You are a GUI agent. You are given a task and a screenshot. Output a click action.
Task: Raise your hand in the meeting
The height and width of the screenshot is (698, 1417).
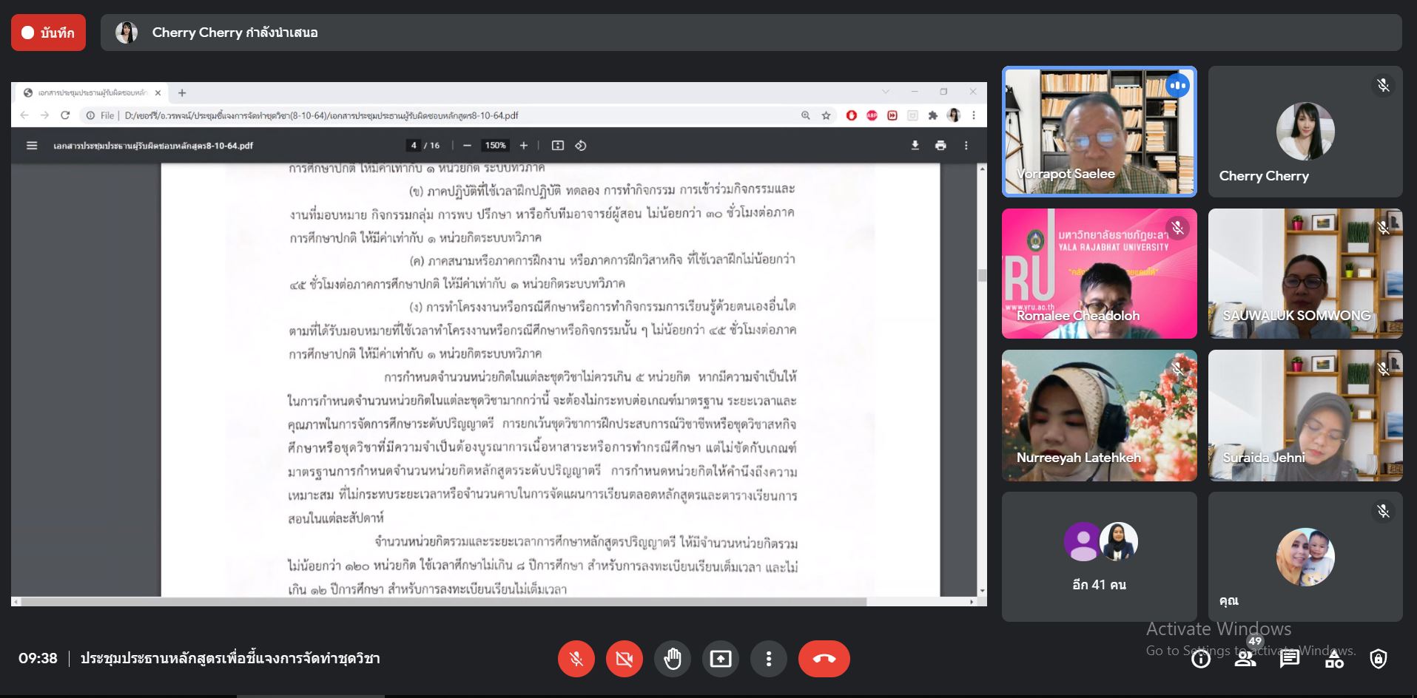(673, 659)
